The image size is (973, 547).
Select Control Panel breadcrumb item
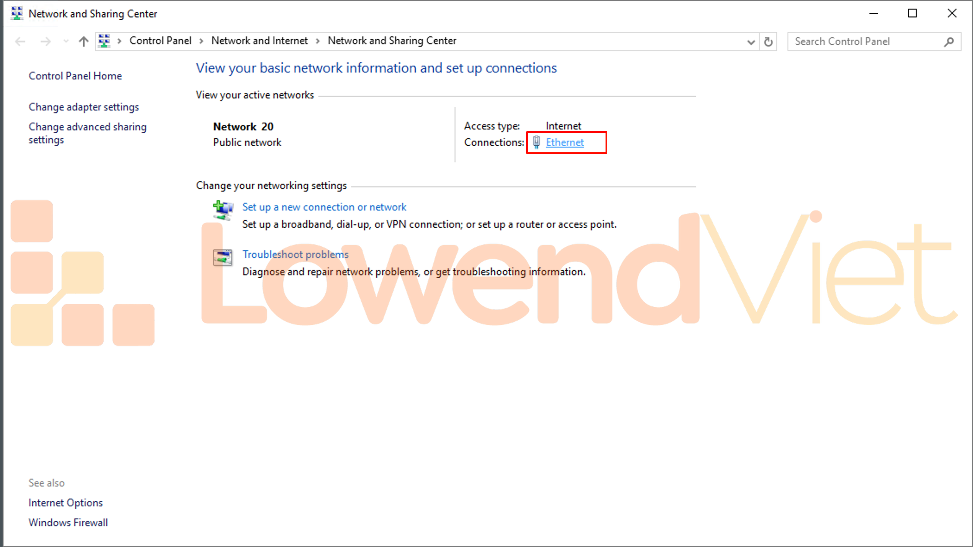coord(160,41)
